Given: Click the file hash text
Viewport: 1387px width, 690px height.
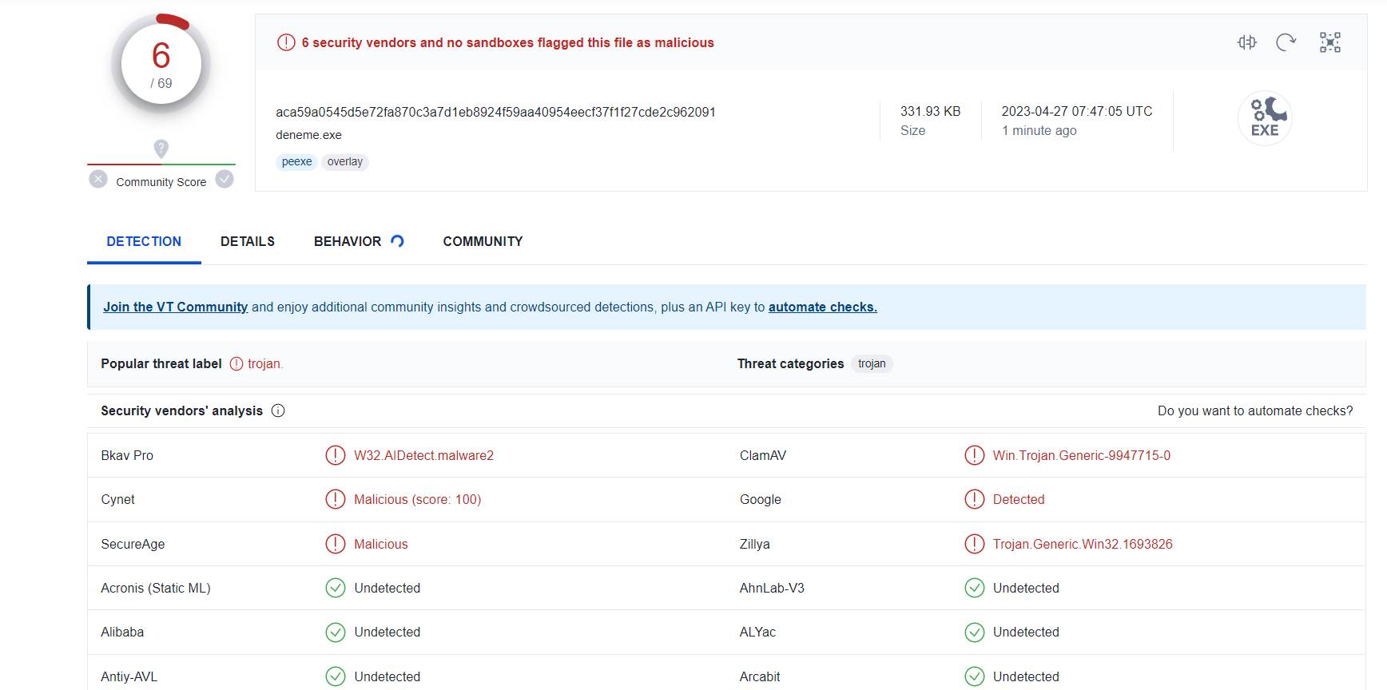Looking at the screenshot, I should point(495,112).
